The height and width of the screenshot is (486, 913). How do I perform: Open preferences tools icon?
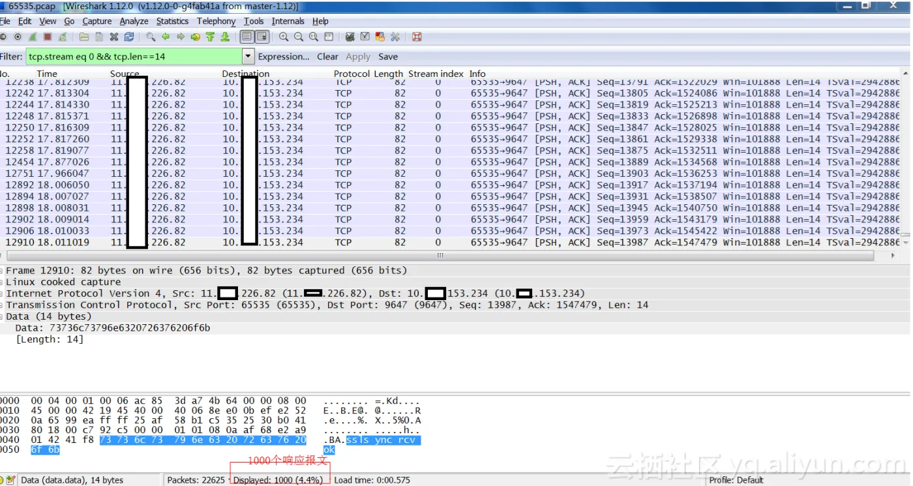(x=395, y=37)
